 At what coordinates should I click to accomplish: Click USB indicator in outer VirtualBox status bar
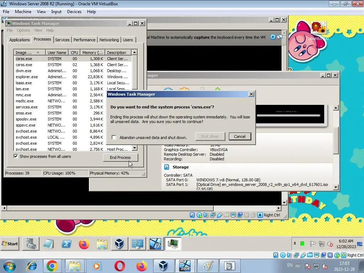click(303, 255)
